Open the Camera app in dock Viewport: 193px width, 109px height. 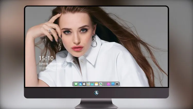click(117, 84)
